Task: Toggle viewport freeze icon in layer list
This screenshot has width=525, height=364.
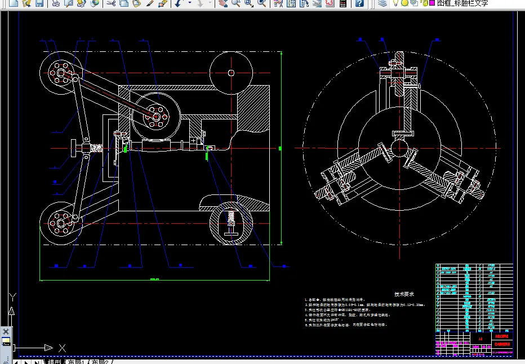Action: (414, 3)
